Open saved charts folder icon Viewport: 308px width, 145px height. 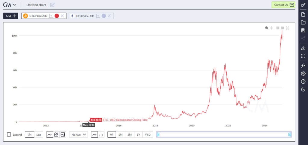[x=303, y=22]
